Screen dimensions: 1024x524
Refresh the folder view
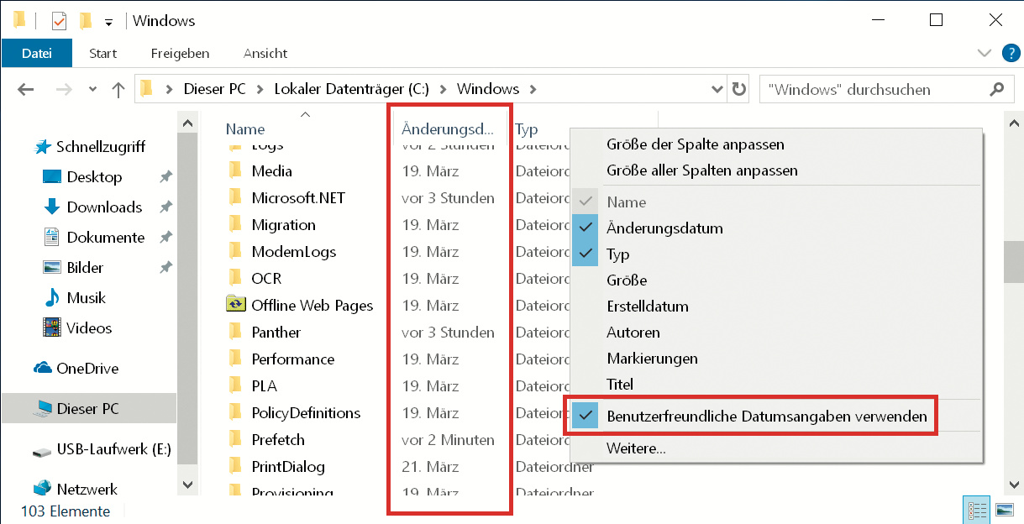click(x=738, y=89)
